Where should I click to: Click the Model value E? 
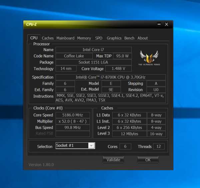111,83
